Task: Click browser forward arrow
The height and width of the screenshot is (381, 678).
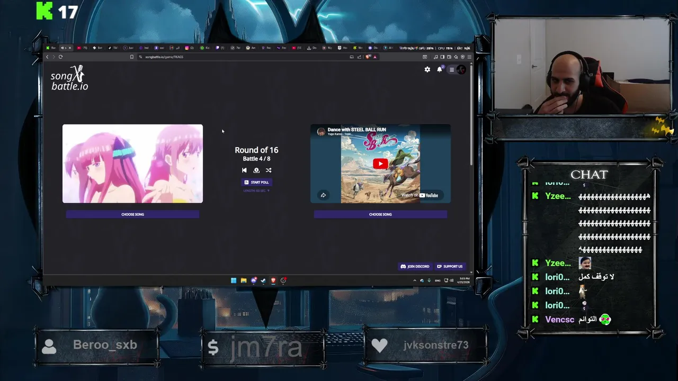Action: 53,57
